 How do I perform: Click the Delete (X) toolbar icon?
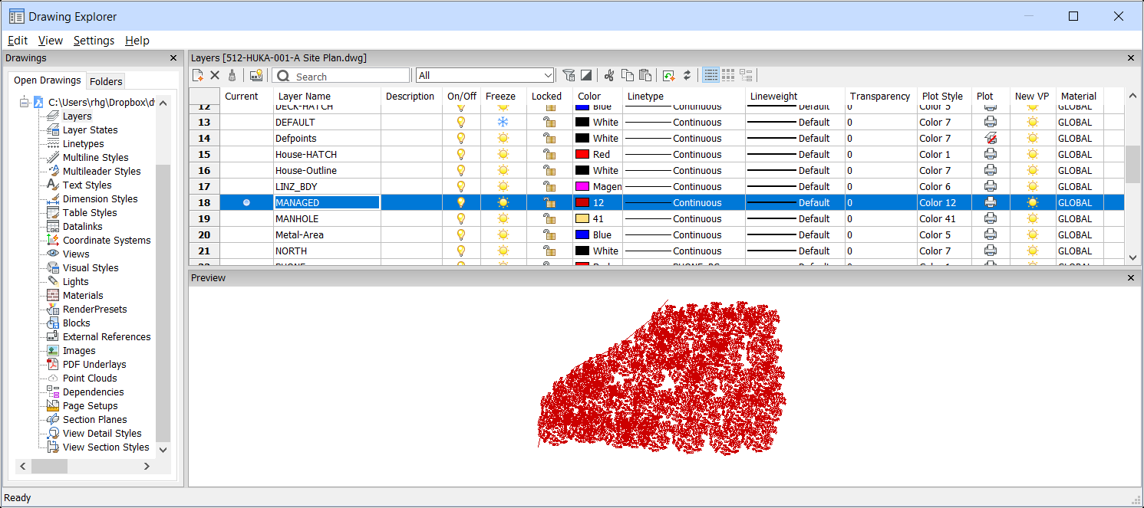click(x=215, y=75)
